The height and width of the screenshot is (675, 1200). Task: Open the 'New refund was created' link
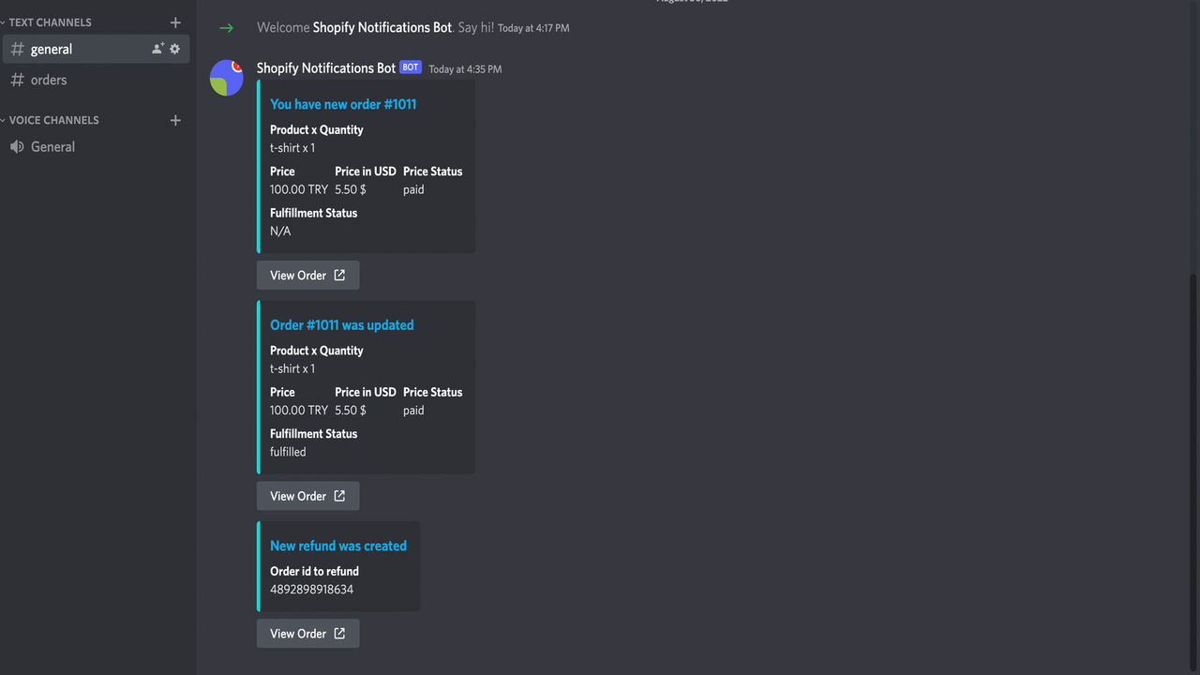click(x=337, y=545)
